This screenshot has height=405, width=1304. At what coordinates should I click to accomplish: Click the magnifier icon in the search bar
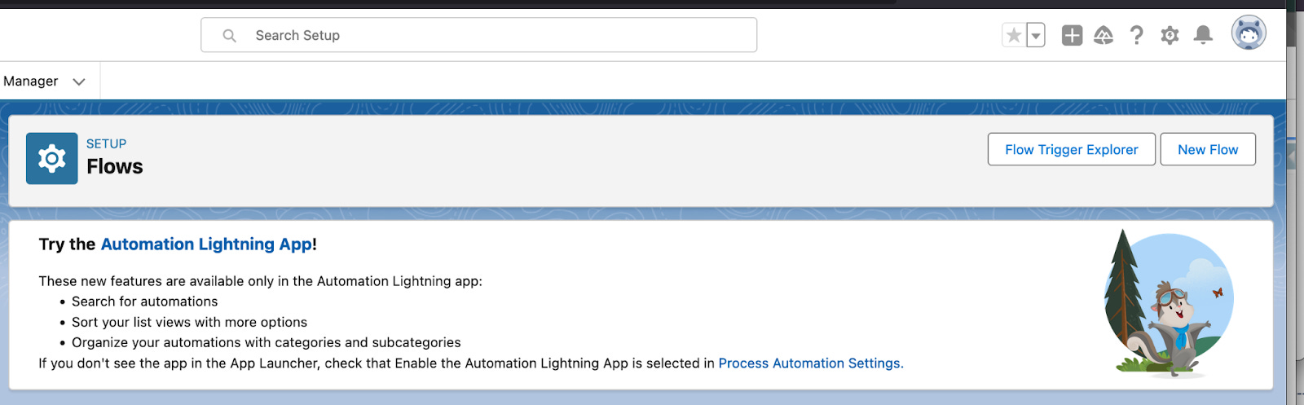pos(230,36)
